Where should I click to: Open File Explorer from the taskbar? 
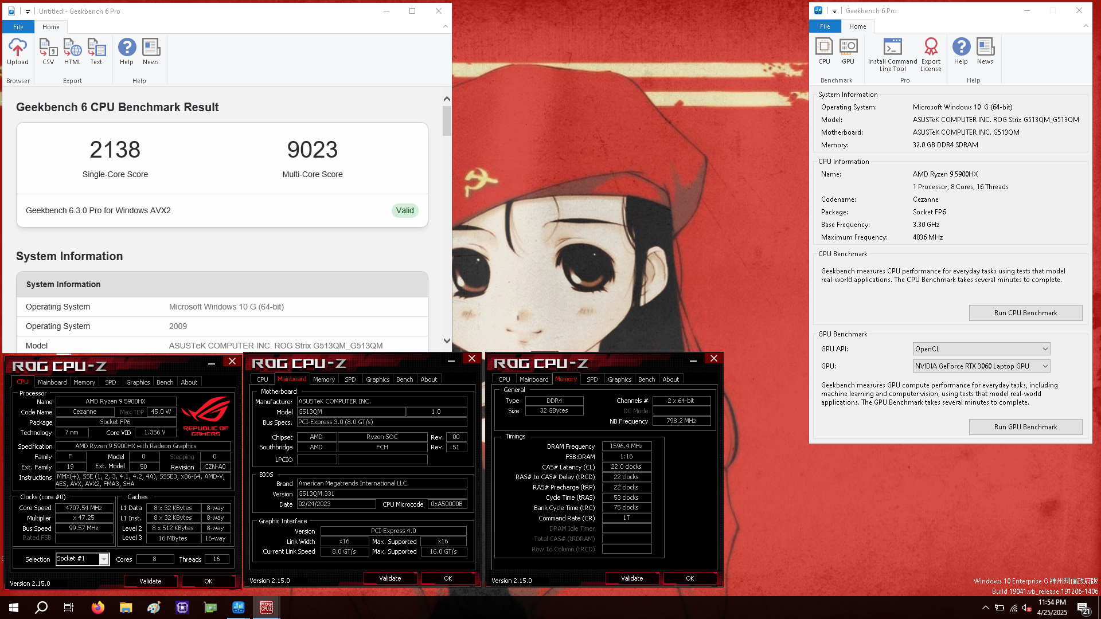pyautogui.click(x=126, y=608)
